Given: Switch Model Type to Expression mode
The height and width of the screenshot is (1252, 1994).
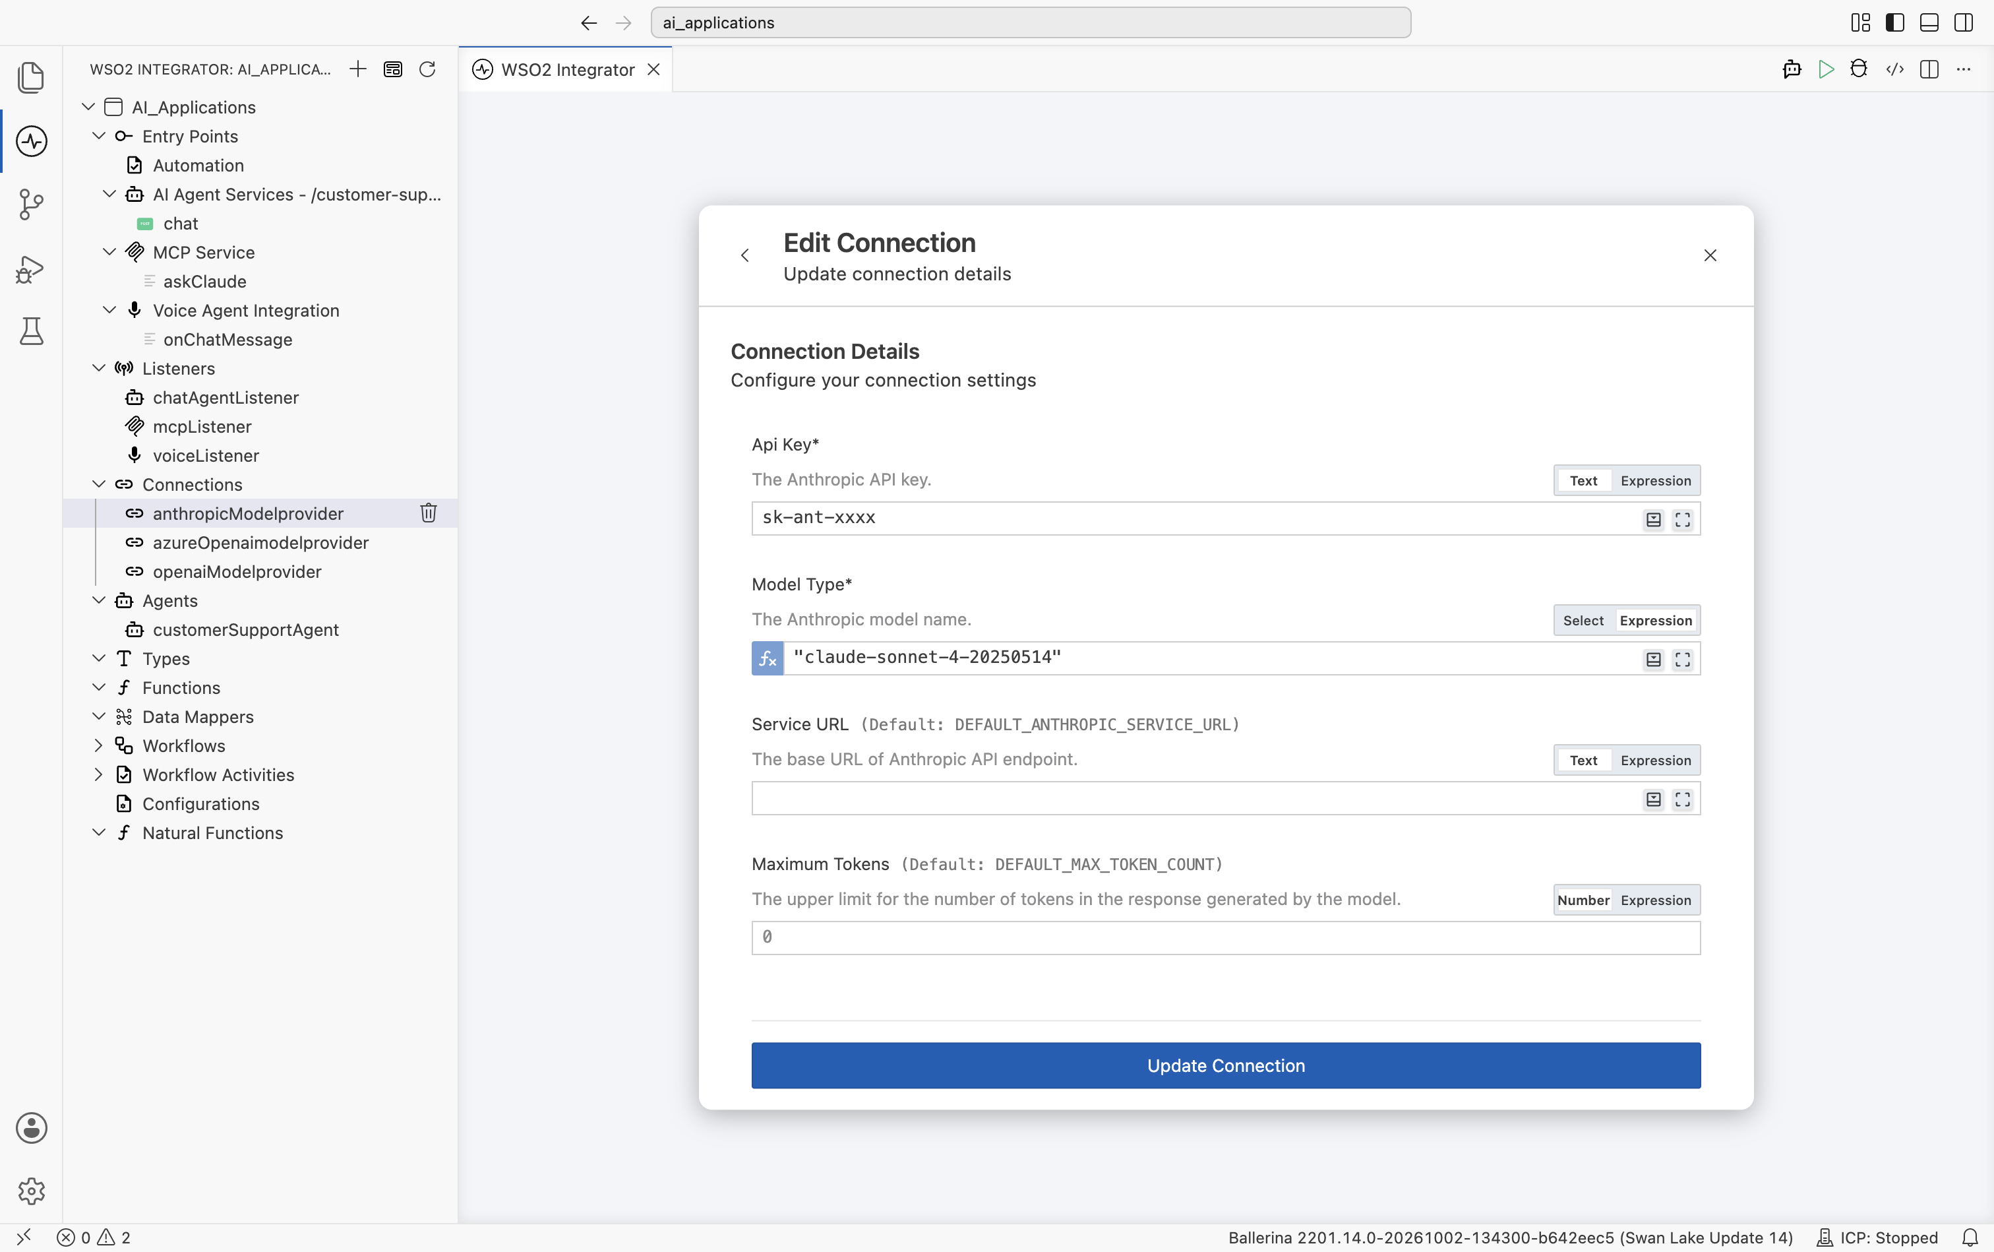Looking at the screenshot, I should tap(1656, 620).
